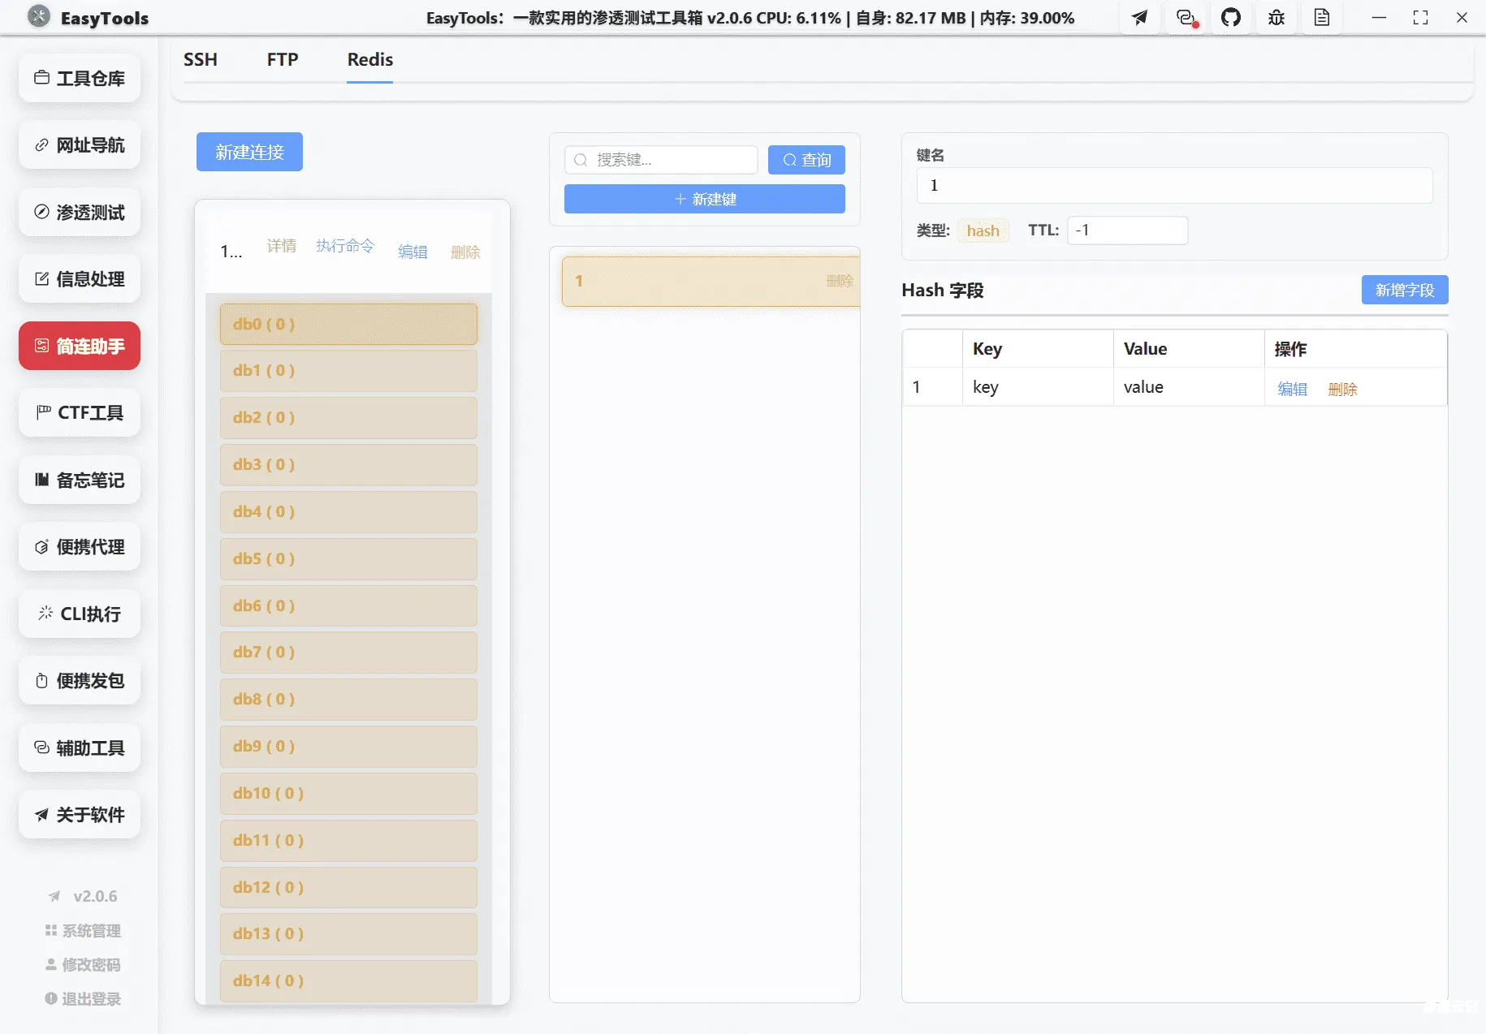
Task: Edit the key row via 编辑 link
Action: [x=1292, y=389]
